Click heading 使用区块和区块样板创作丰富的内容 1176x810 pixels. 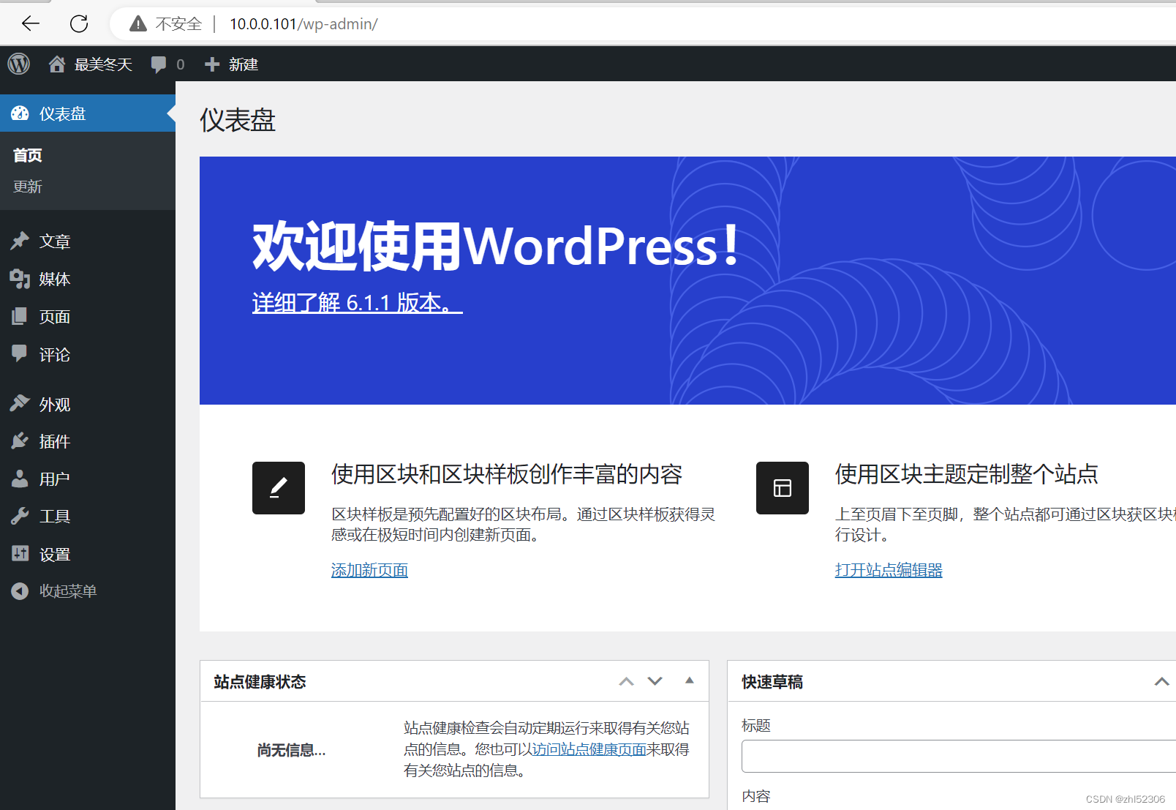(x=507, y=474)
